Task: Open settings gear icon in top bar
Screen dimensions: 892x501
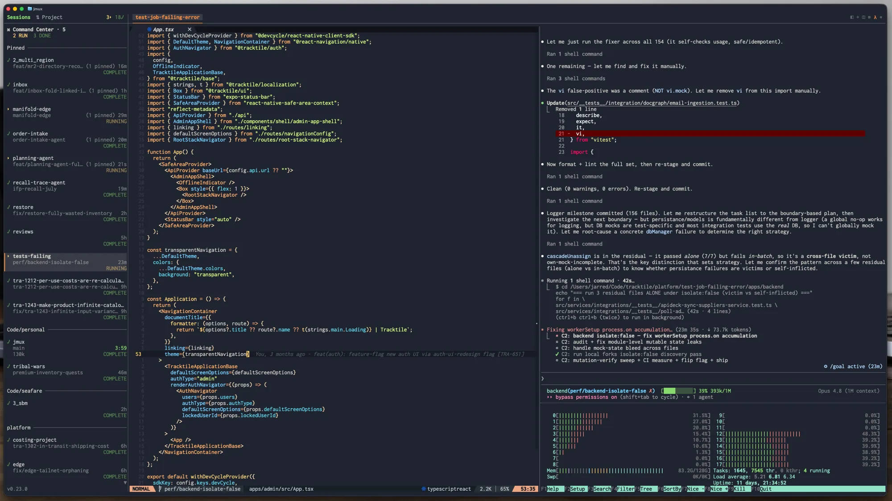Action: 881,17
